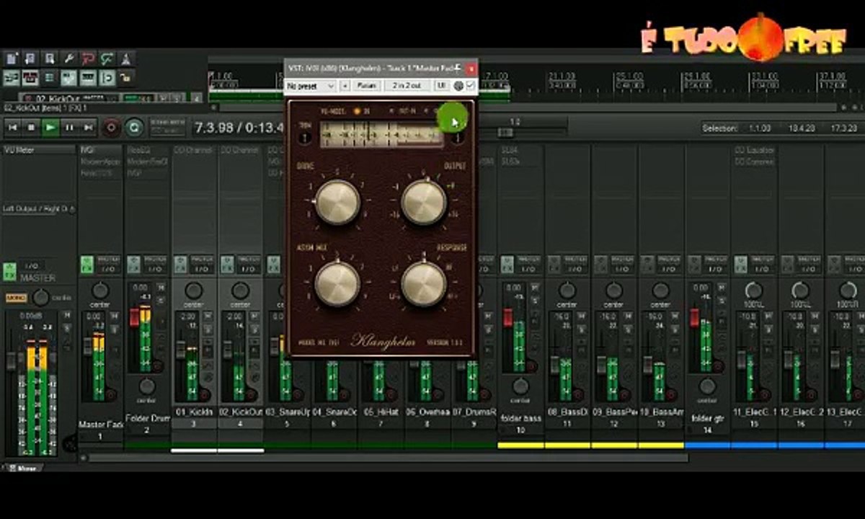Toggle the MONO button on the master channel
Viewport: 865px width, 519px height.
(x=16, y=297)
